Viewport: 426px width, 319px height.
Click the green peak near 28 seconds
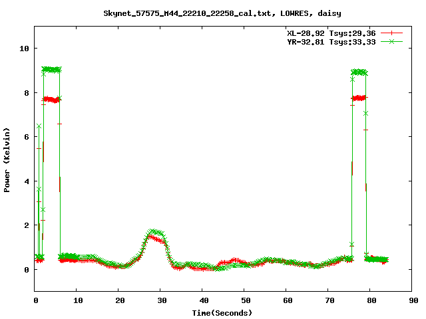(x=154, y=232)
